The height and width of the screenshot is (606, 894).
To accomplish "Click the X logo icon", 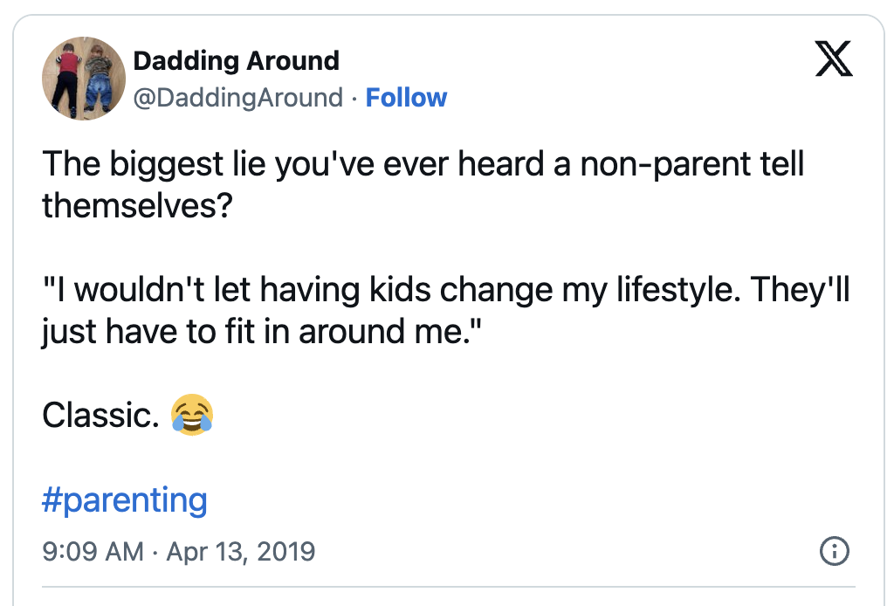I will click(833, 60).
